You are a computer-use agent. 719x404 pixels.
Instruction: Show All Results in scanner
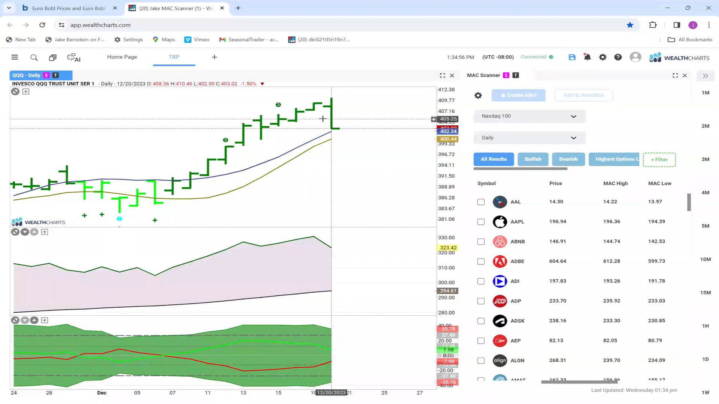tap(494, 159)
